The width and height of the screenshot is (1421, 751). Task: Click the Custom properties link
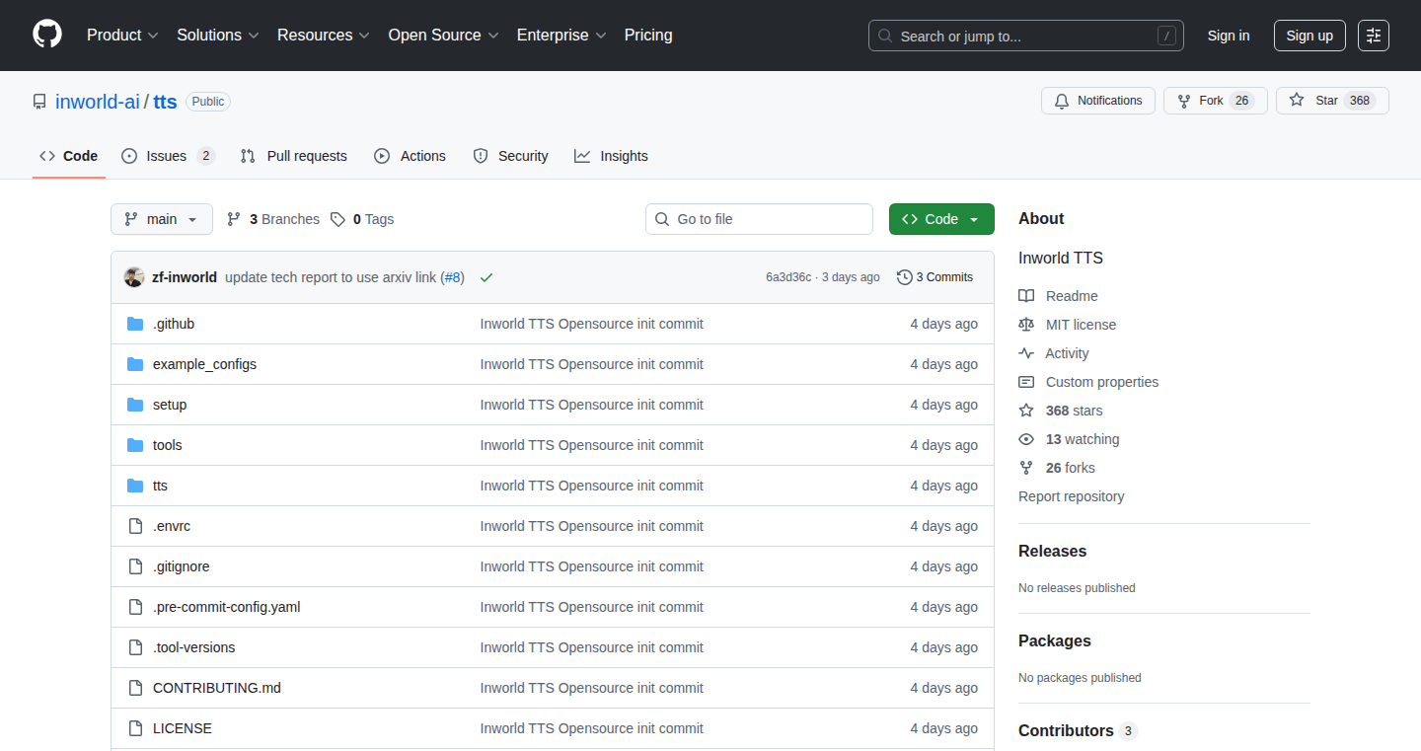pyautogui.click(x=1102, y=382)
